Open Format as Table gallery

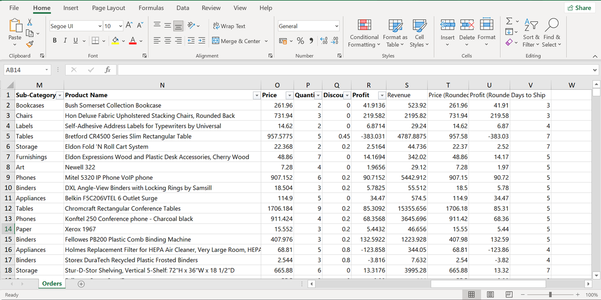pyautogui.click(x=395, y=34)
